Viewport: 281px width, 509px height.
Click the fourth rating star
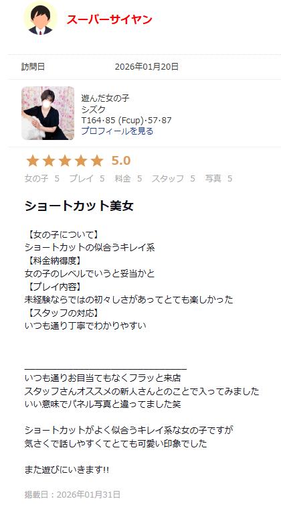[x=81, y=161]
